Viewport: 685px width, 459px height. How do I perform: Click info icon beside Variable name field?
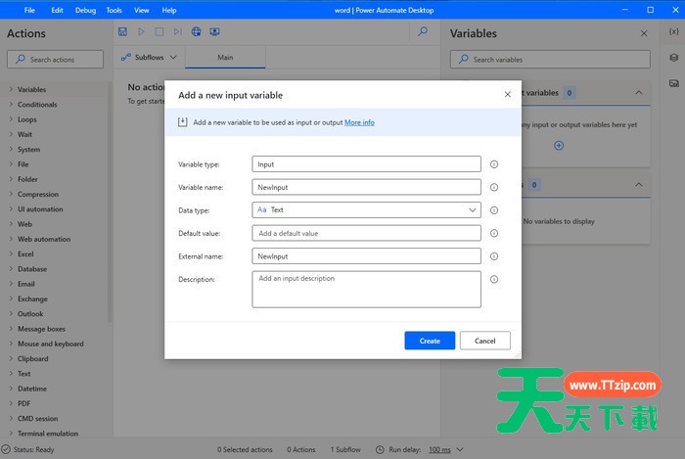pos(494,187)
